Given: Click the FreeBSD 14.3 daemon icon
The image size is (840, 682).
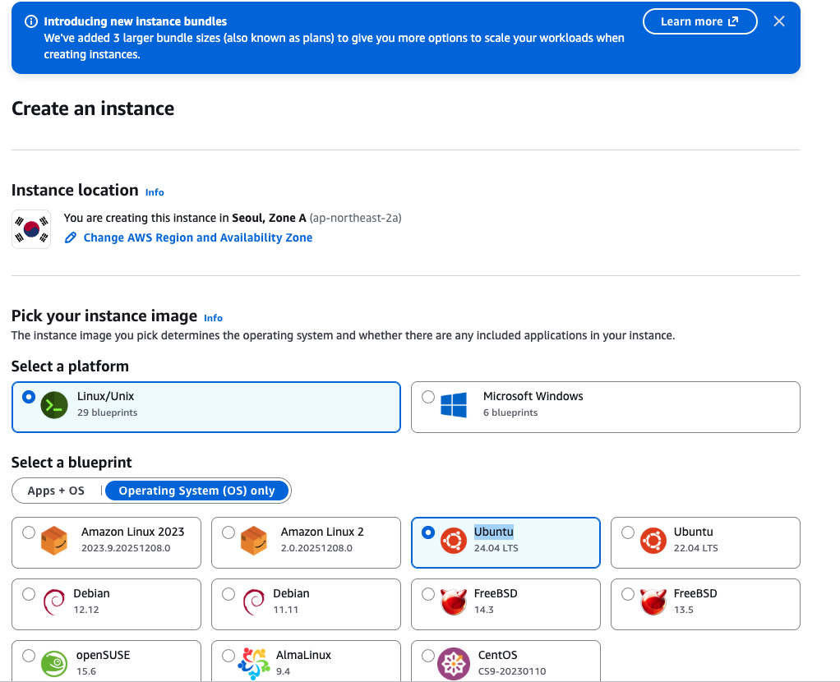Looking at the screenshot, I should (x=453, y=601).
